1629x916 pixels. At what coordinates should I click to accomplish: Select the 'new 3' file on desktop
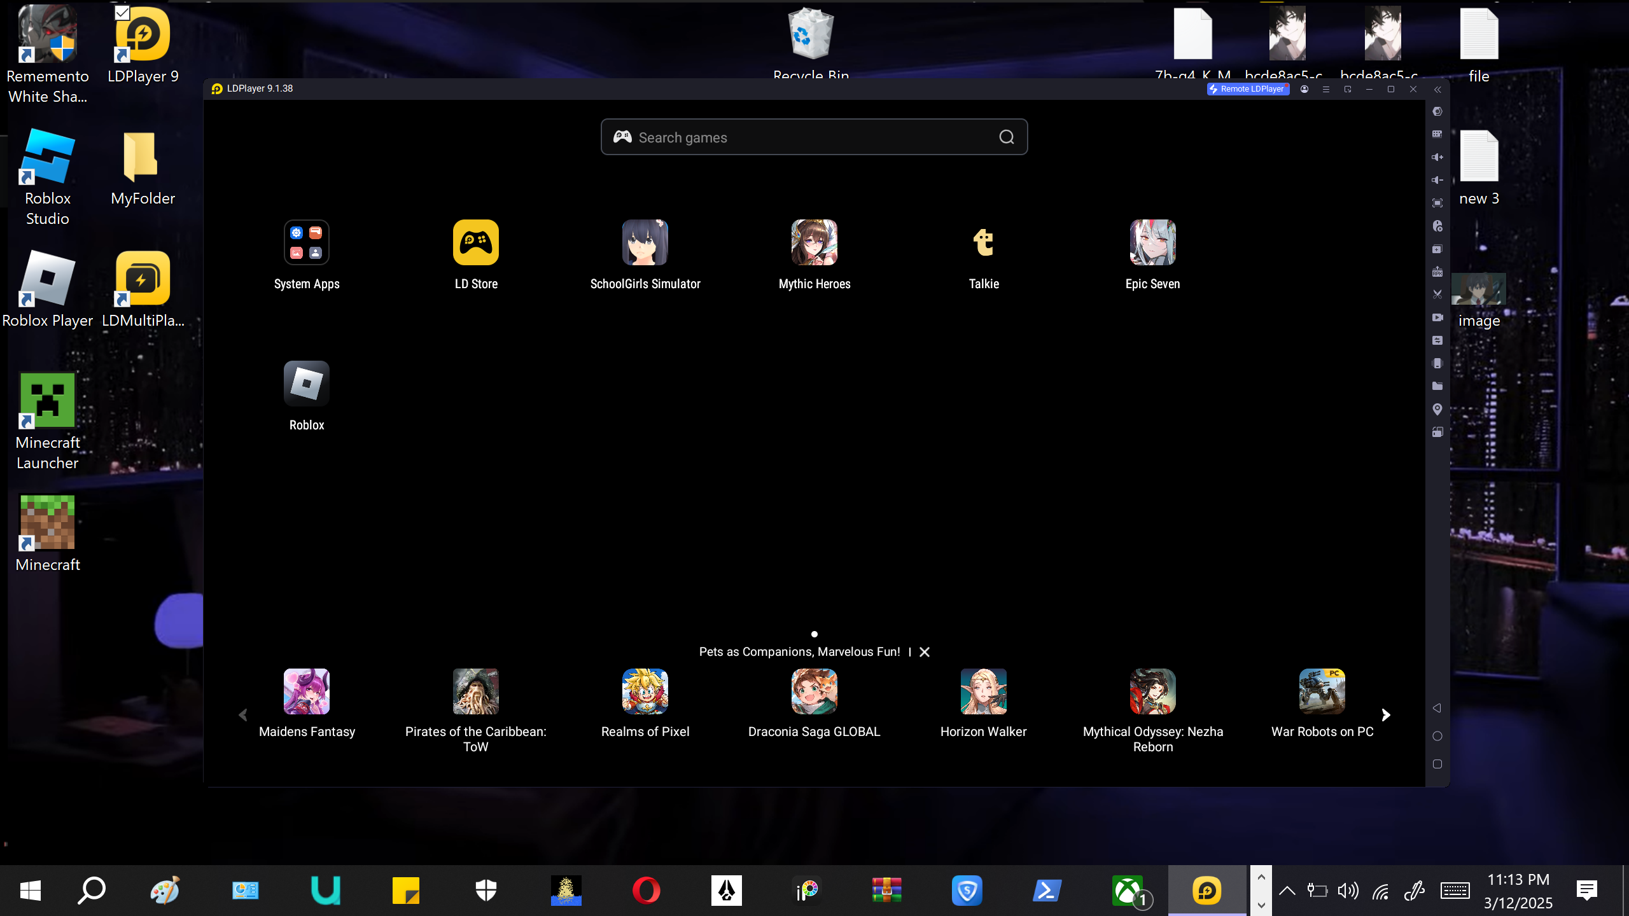pyautogui.click(x=1479, y=168)
